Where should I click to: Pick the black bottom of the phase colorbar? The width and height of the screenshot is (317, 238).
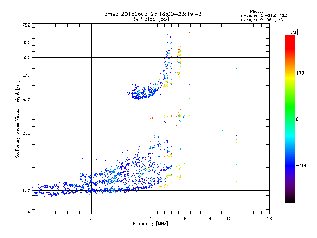pyautogui.click(x=290, y=200)
